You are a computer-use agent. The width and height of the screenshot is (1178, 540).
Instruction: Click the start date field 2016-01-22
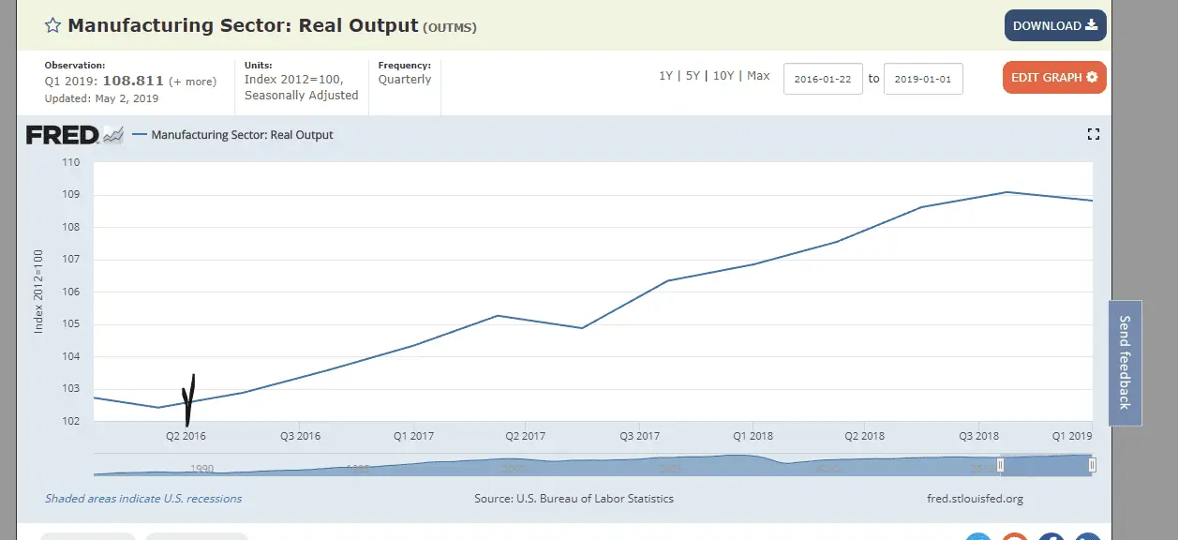point(822,79)
